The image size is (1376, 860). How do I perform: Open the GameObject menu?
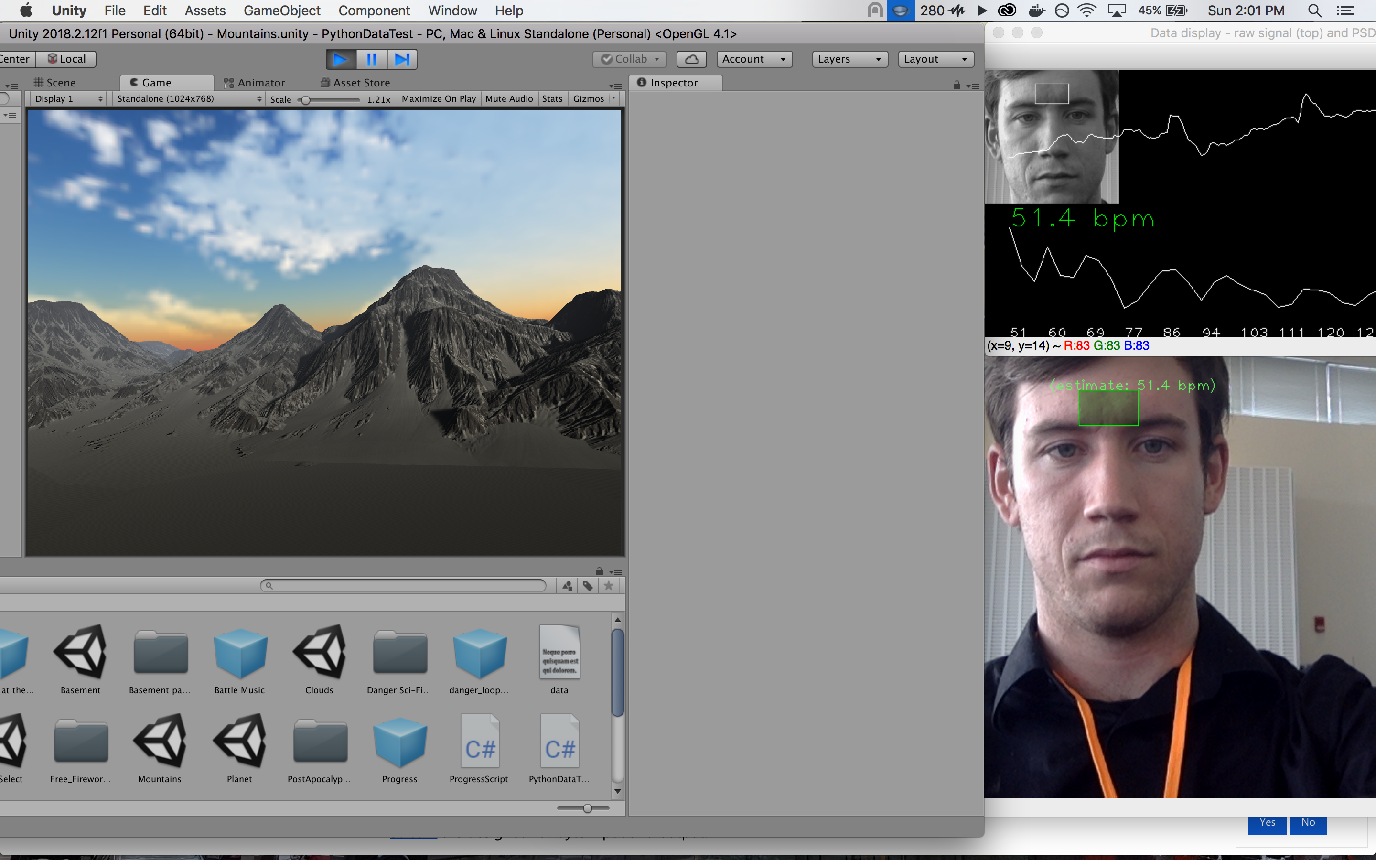281,11
